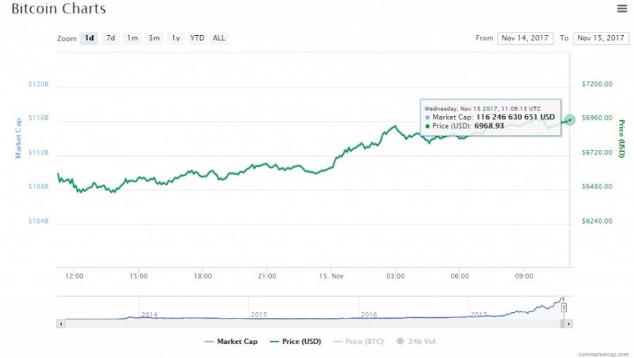Click the 2016 area in navigator
Viewport: 634px width, 358px height.
(x=368, y=314)
